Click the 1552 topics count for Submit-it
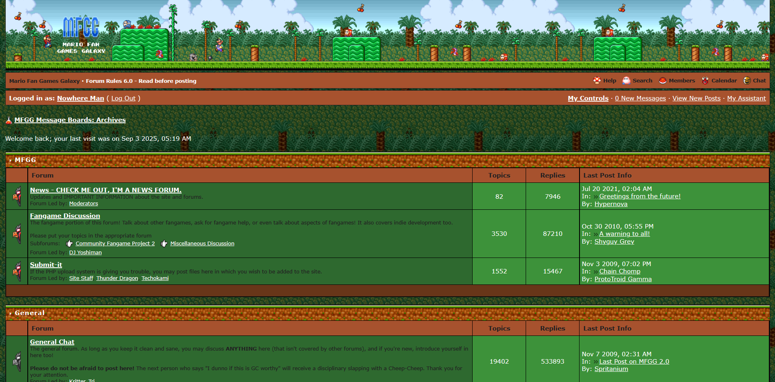Image resolution: width=775 pixels, height=382 pixels. tap(499, 271)
